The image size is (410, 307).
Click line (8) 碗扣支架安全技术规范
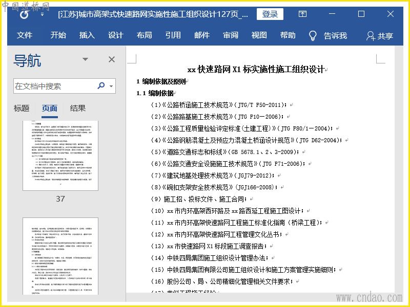tap(214, 187)
